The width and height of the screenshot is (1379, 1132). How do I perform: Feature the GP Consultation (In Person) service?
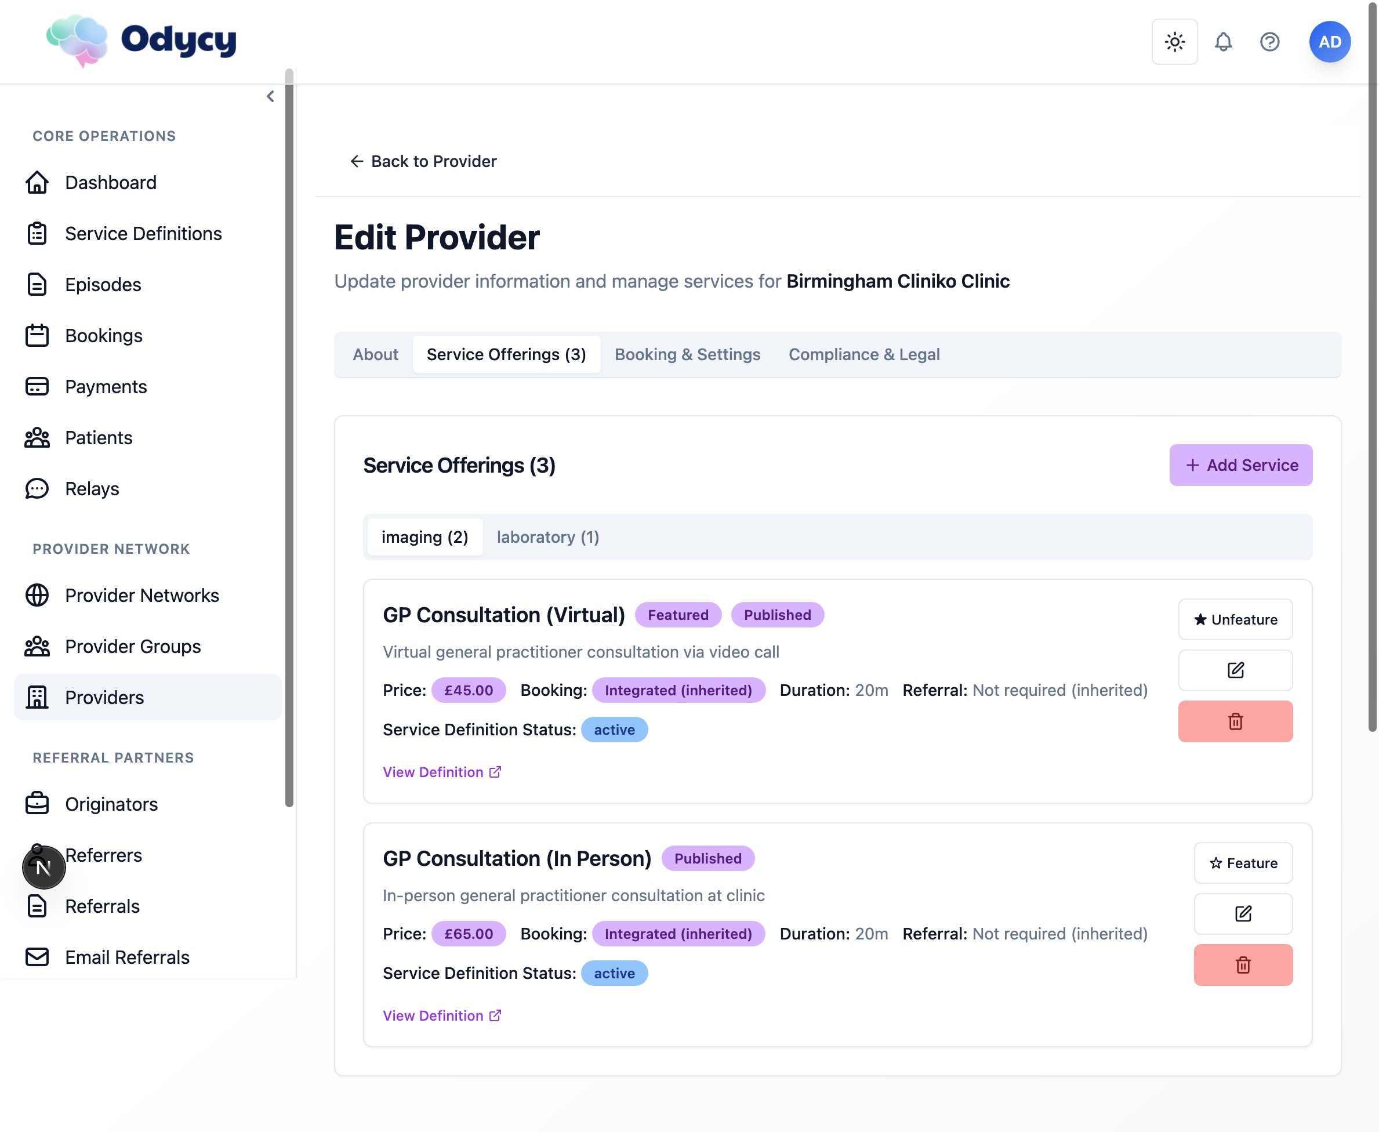click(x=1243, y=863)
